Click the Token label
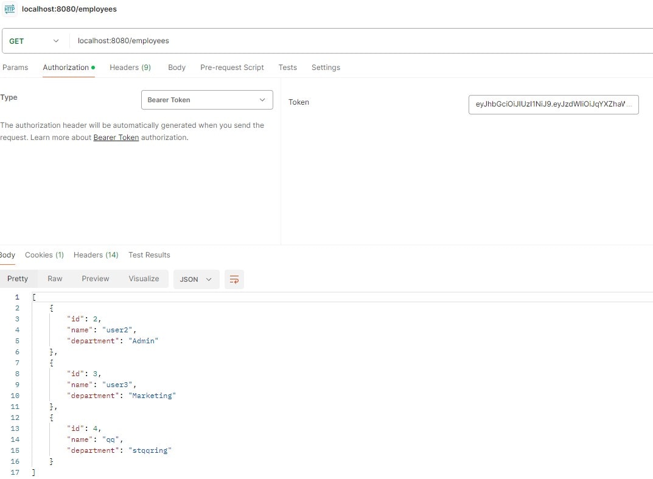The width and height of the screenshot is (653, 479). click(x=299, y=102)
